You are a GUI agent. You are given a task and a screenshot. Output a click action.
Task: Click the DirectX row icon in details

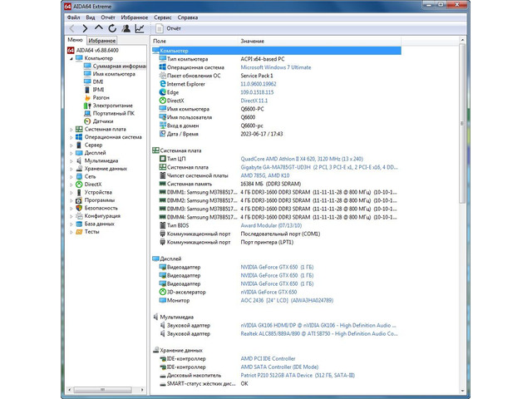pos(163,101)
